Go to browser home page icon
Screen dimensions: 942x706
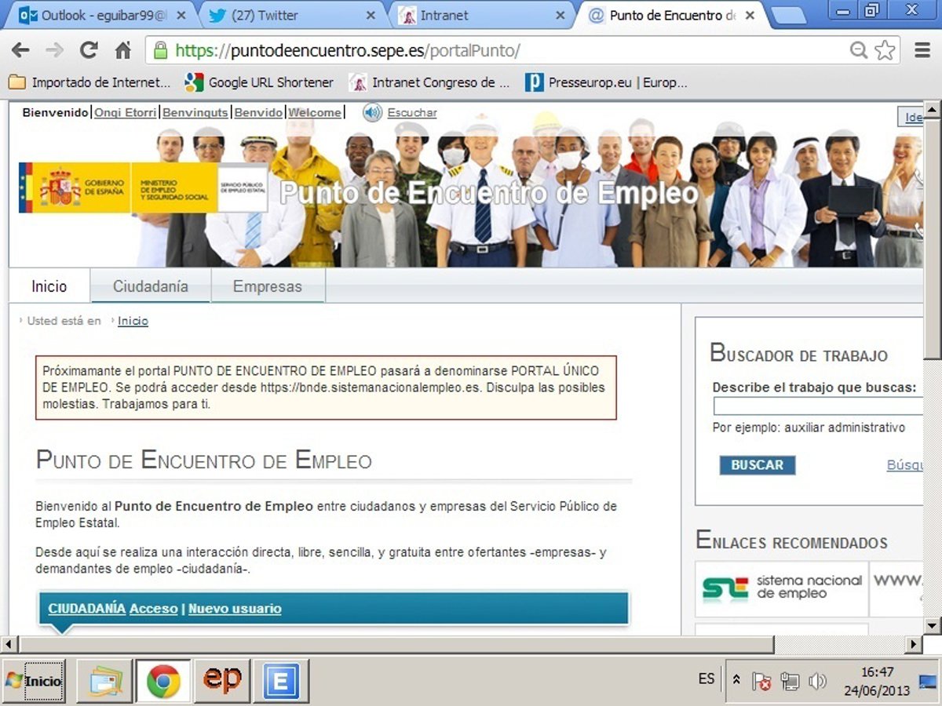pyautogui.click(x=123, y=51)
